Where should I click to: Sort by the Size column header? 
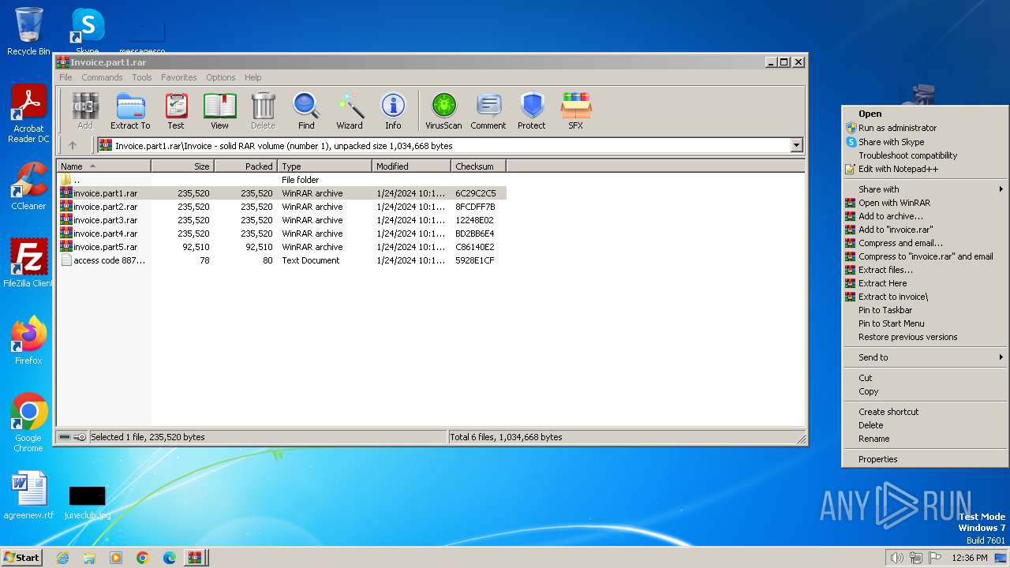[x=182, y=166]
